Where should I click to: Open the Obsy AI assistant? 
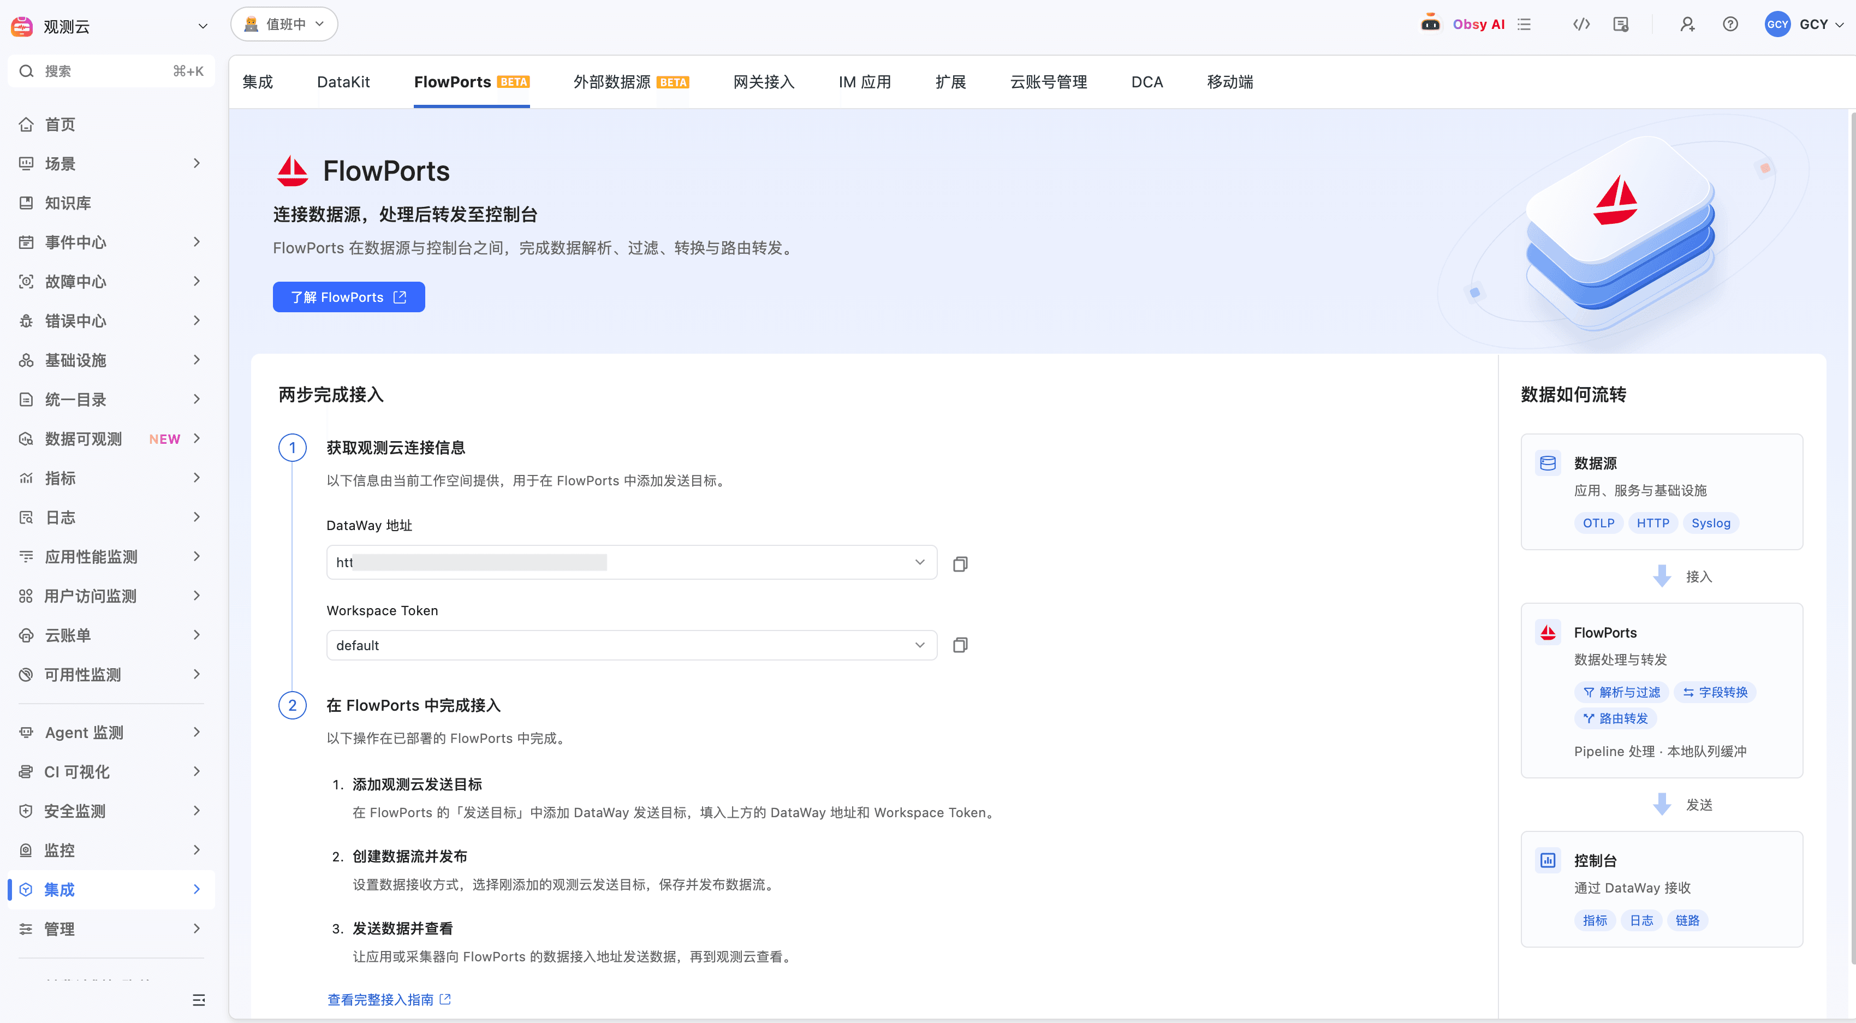pos(1464,25)
